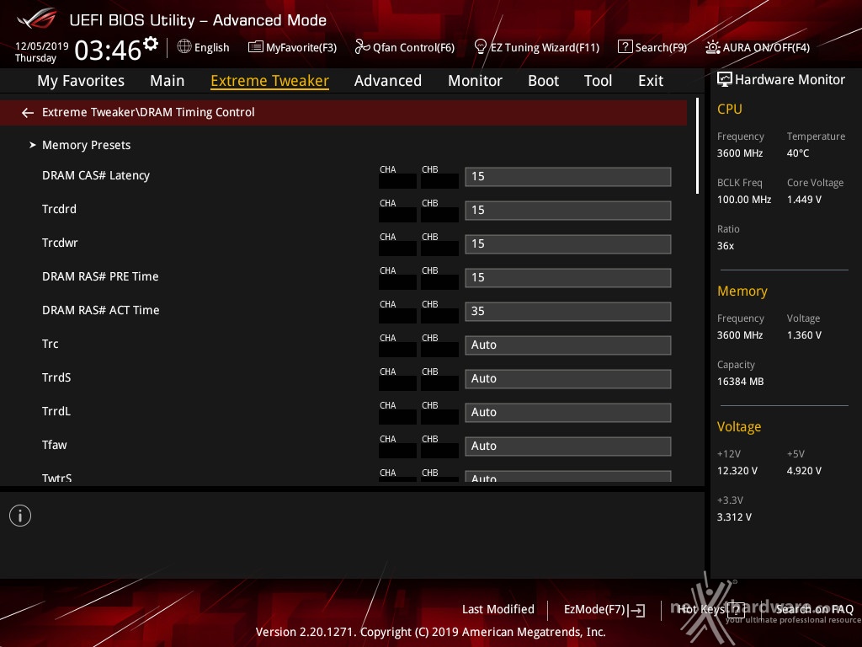Select the Trc setting label
862x647 pixels.
click(x=50, y=344)
